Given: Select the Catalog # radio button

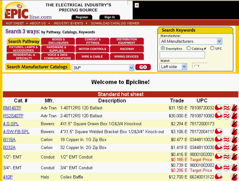Looking at the screenshot, I should coord(188,48).
